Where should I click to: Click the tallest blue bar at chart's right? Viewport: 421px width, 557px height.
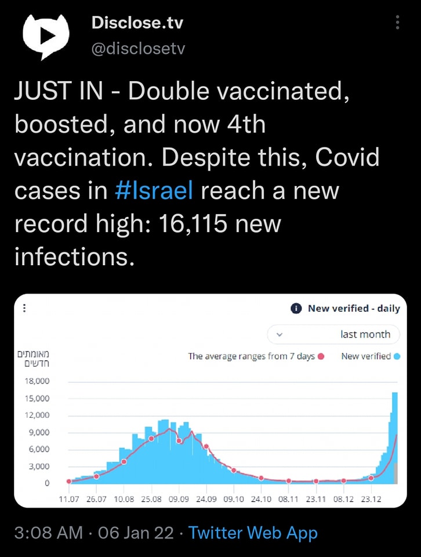click(x=394, y=435)
